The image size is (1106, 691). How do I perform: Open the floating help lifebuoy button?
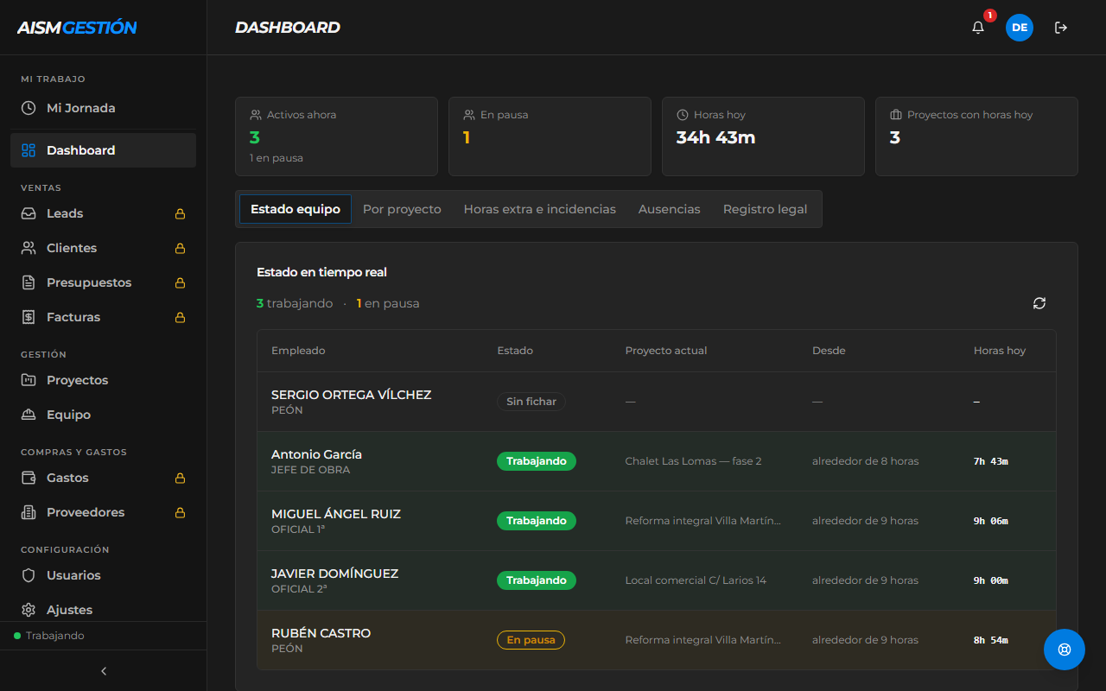1065,650
